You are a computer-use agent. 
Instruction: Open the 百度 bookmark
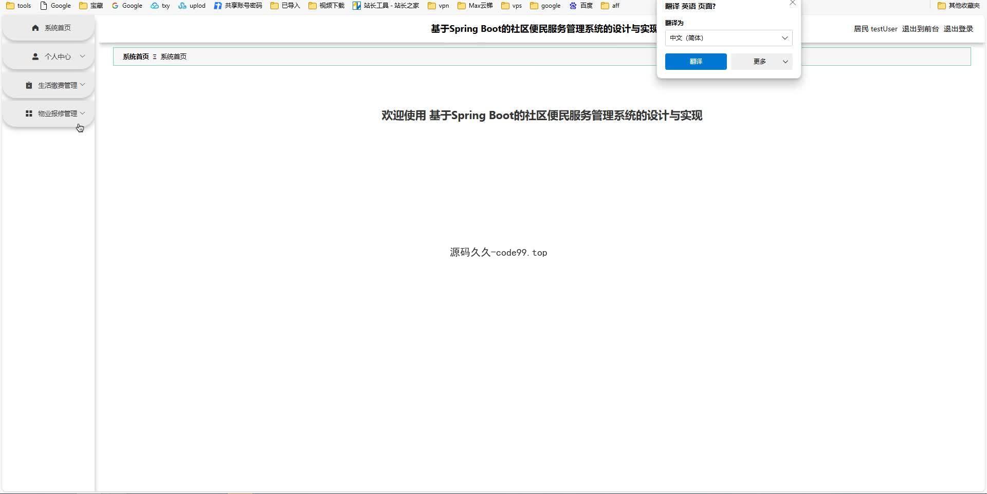[581, 6]
